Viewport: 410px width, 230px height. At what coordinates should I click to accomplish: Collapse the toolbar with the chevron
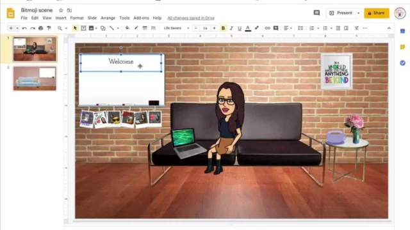click(389, 28)
